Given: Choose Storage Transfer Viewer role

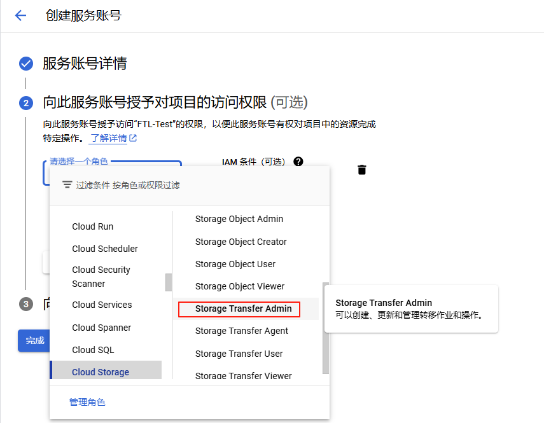Looking at the screenshot, I should pos(243,376).
